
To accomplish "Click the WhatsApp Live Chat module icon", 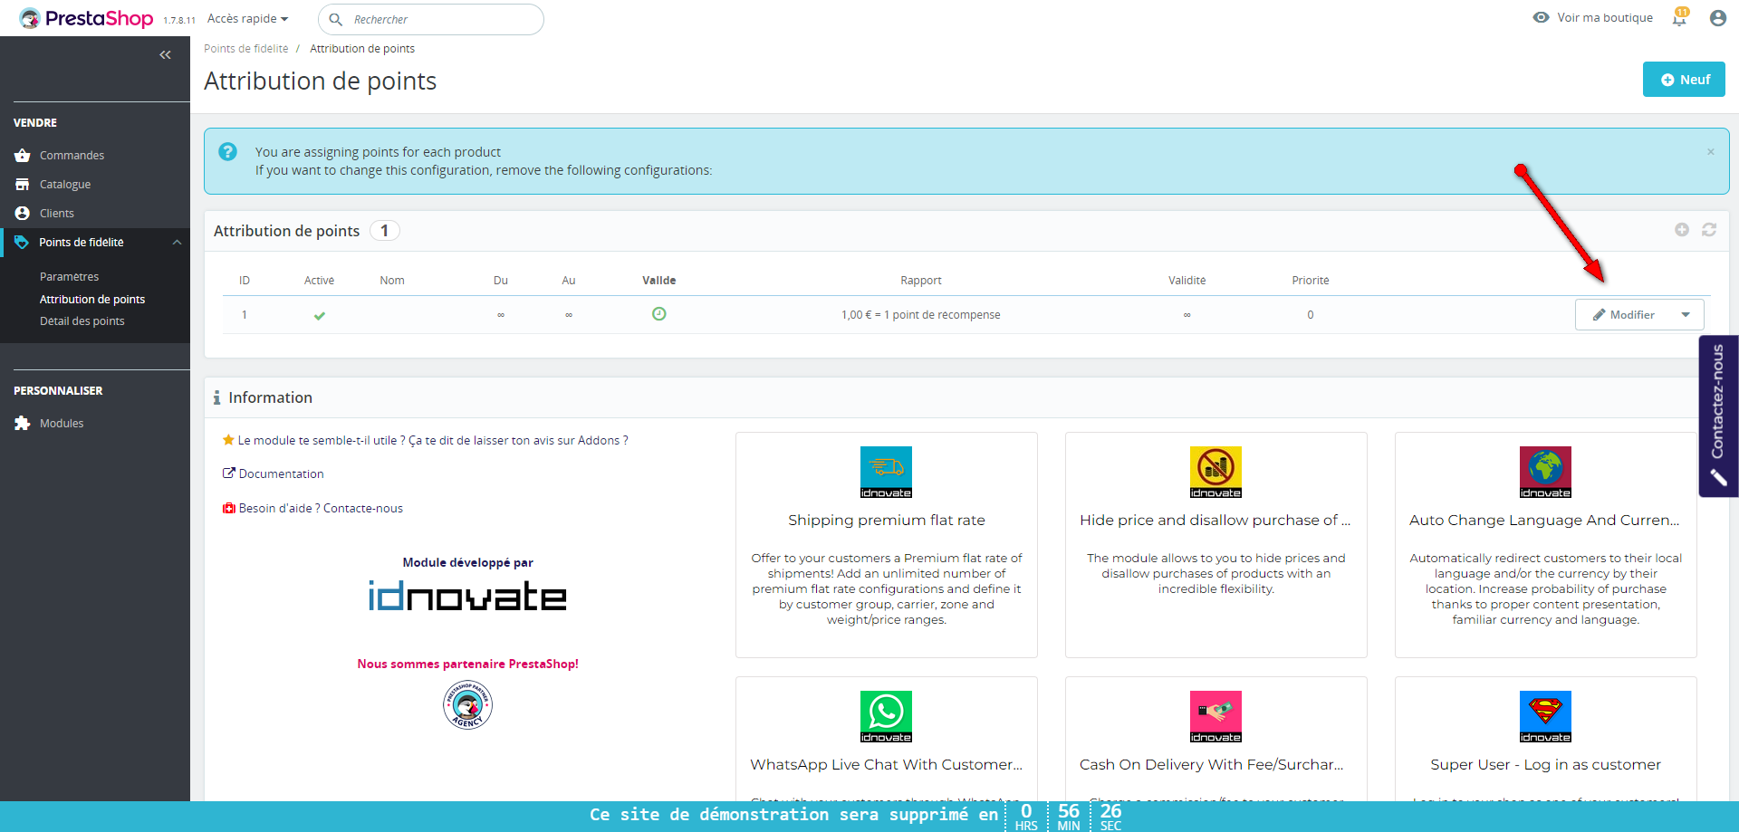I will pyautogui.click(x=886, y=716).
